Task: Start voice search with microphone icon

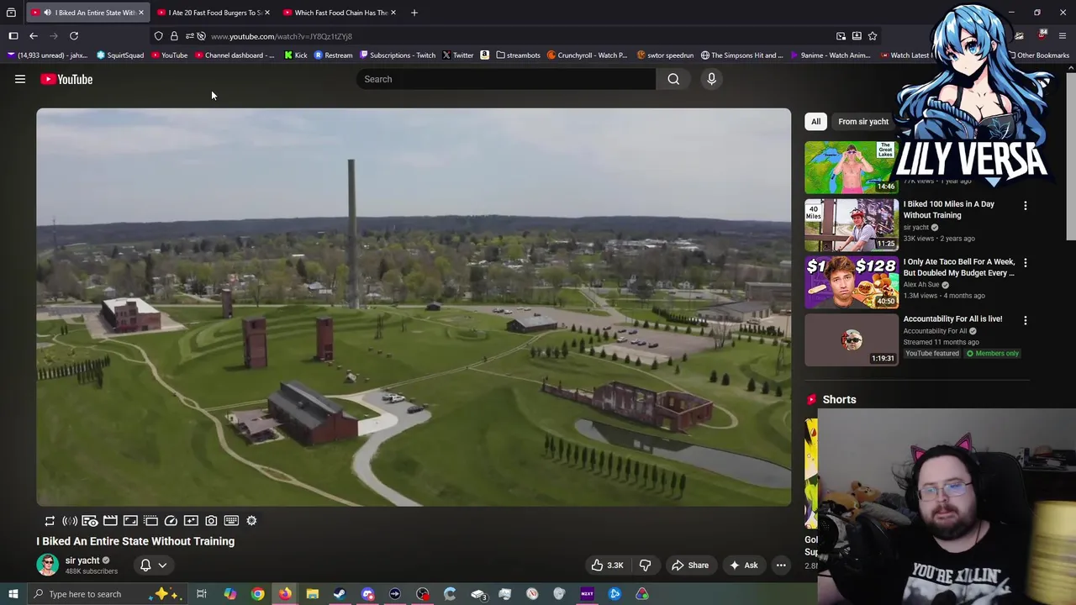Action: click(x=711, y=79)
